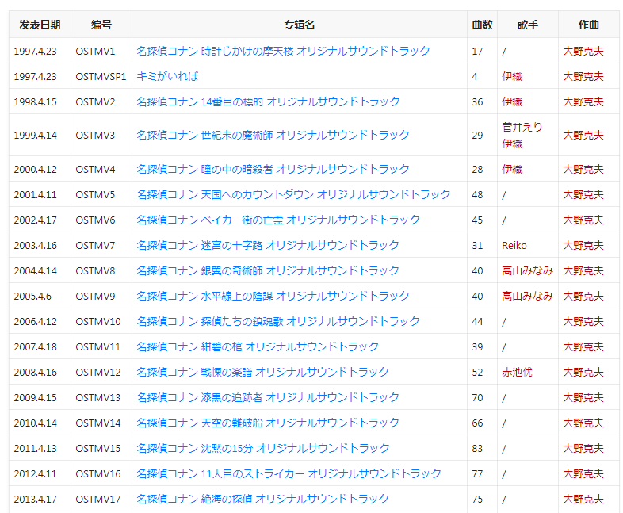Open the 14番目の標的 soundtrack album link
623x513 pixels.
(x=268, y=101)
